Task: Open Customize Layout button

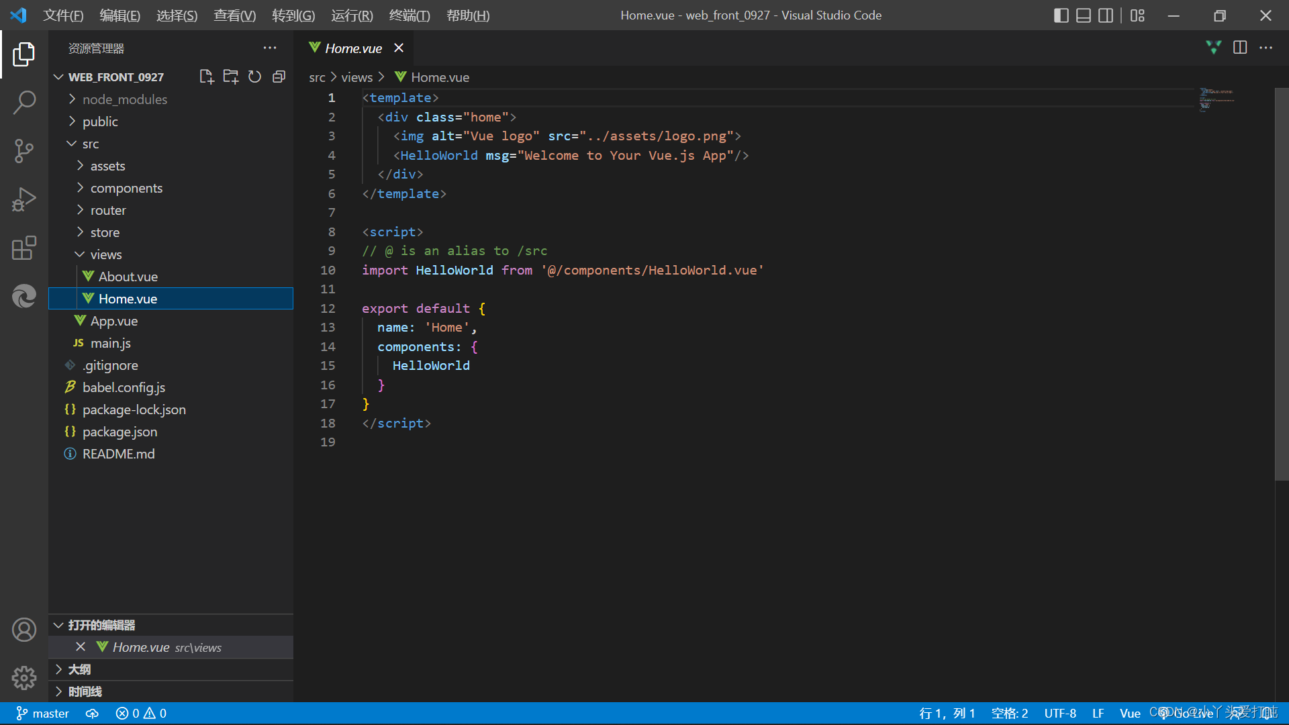Action: [1137, 15]
